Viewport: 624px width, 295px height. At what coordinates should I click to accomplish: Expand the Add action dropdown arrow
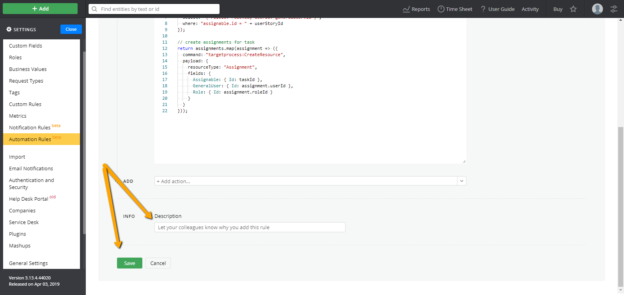[x=462, y=181]
